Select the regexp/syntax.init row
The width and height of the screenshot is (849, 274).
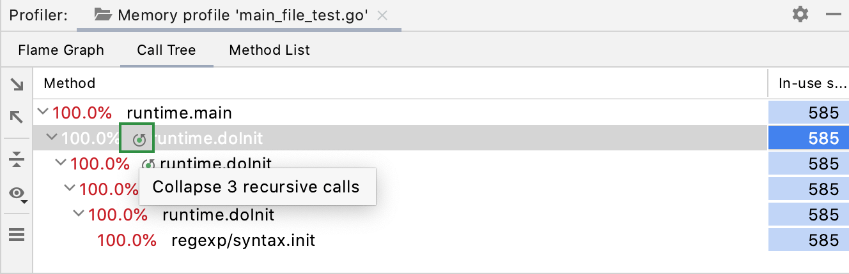click(243, 240)
